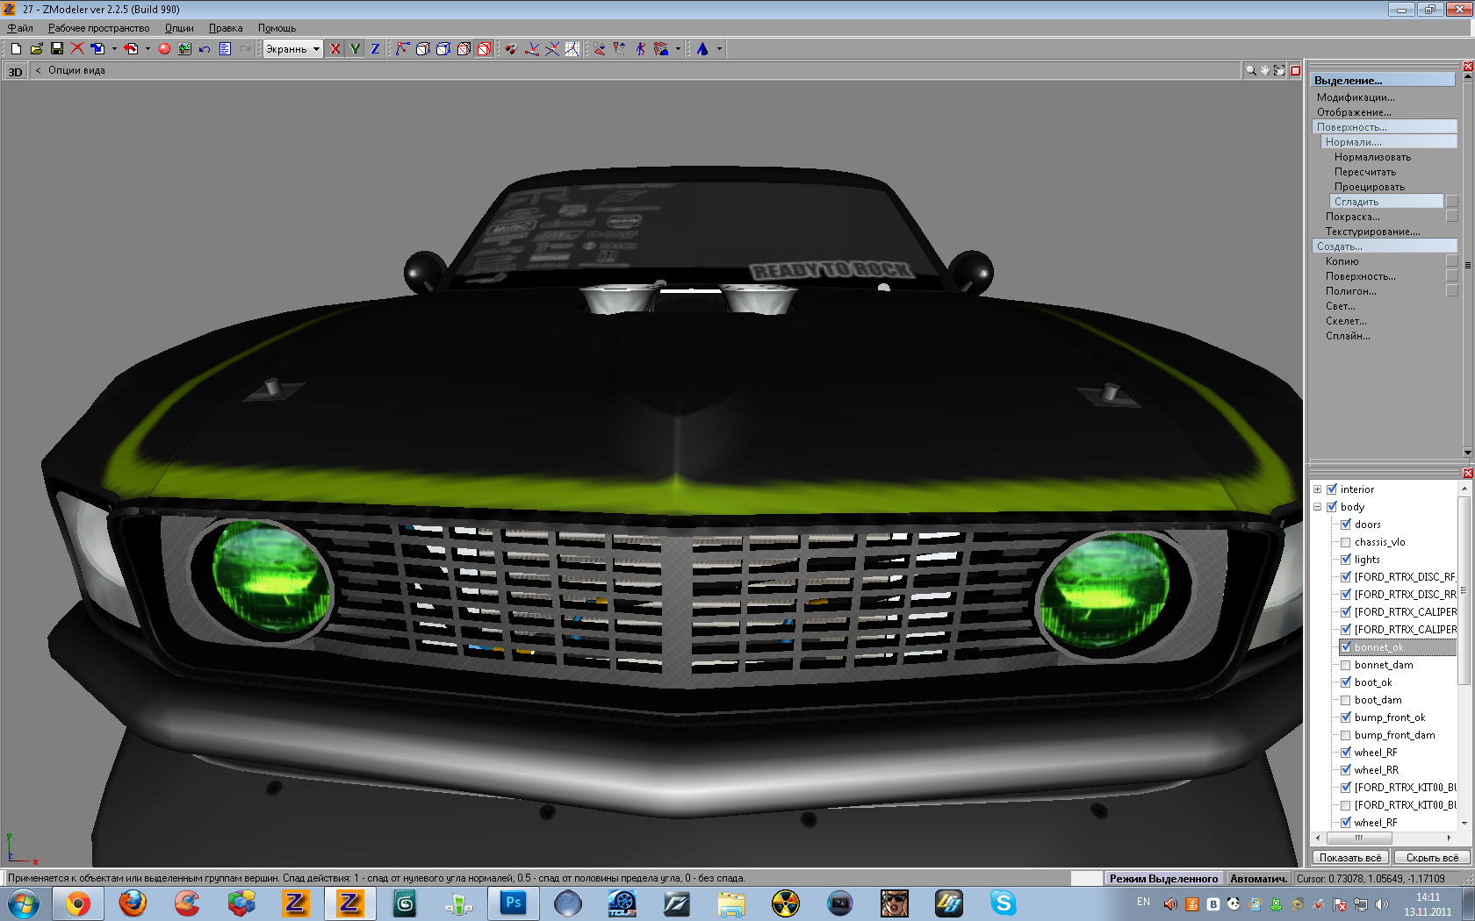1475x921 pixels.
Task: Open the Экранные axis dropdown
Action: pyautogui.click(x=316, y=49)
